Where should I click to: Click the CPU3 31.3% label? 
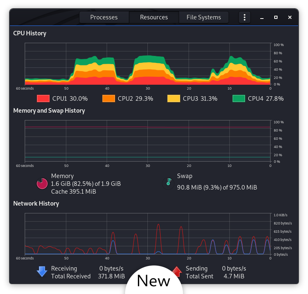click(x=200, y=98)
